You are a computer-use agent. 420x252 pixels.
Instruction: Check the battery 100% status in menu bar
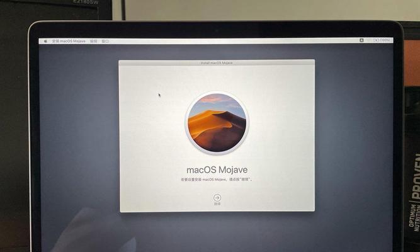[382, 40]
